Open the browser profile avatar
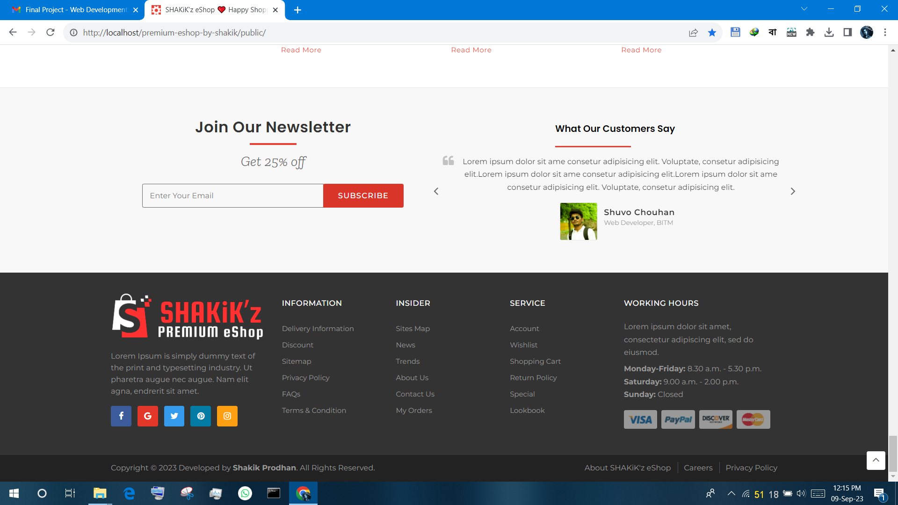 point(867,32)
